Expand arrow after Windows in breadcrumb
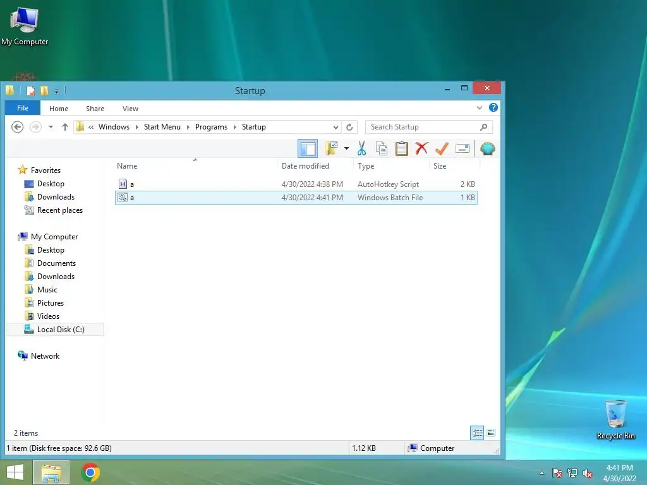The height and width of the screenshot is (485, 647). coord(137,127)
